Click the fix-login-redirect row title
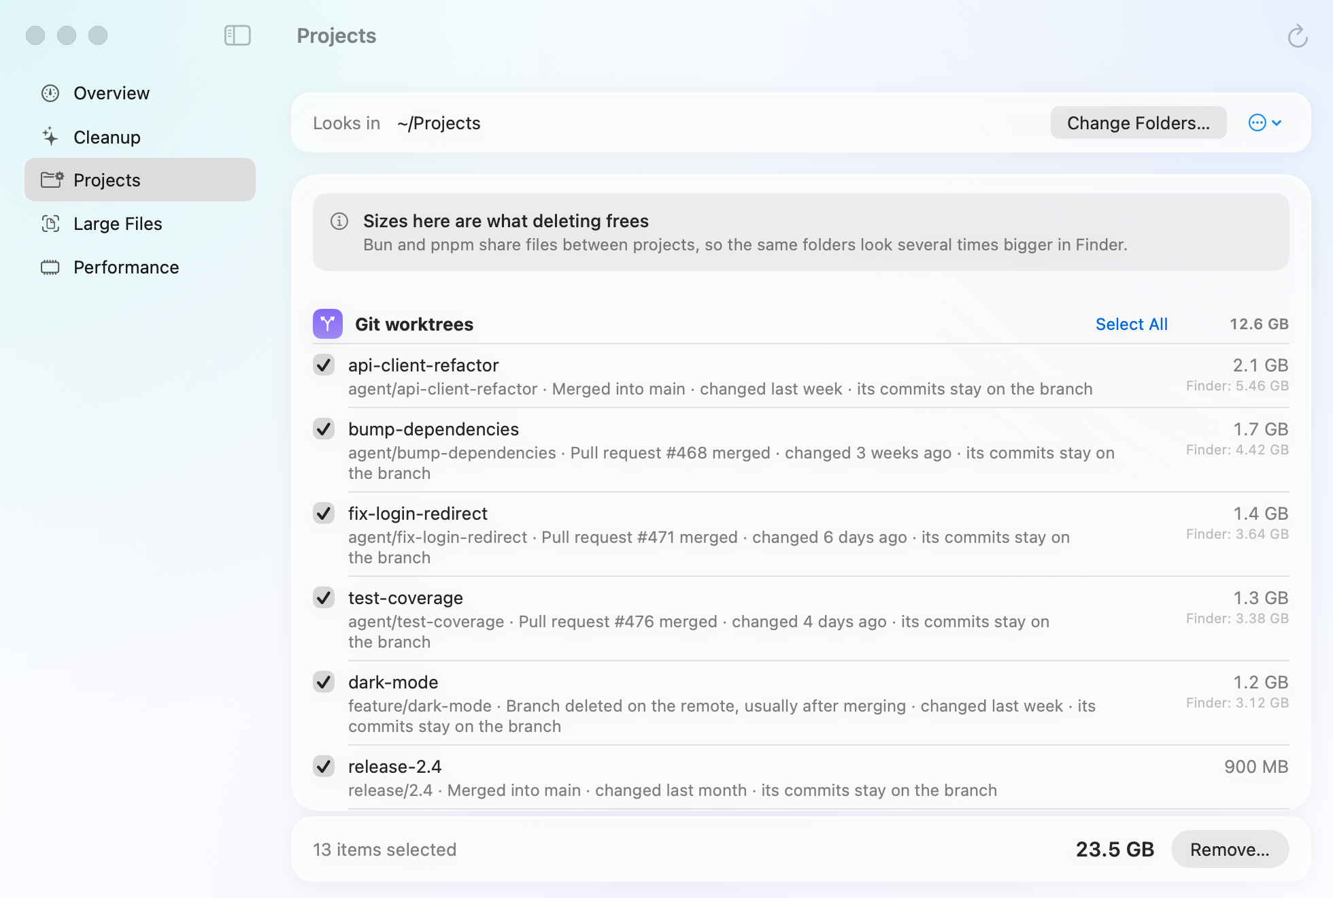 (x=418, y=514)
